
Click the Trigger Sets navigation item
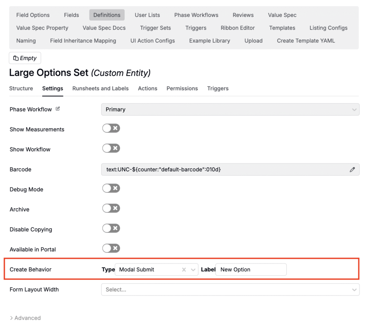point(155,28)
